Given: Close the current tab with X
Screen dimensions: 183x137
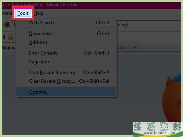Looking at the screenshot, I should tap(122, 47).
